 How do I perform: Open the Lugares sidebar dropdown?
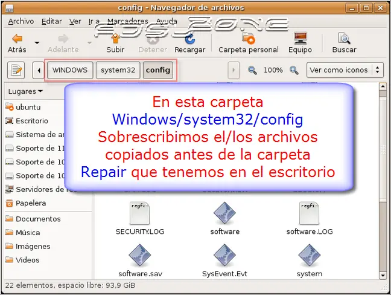click(x=25, y=91)
